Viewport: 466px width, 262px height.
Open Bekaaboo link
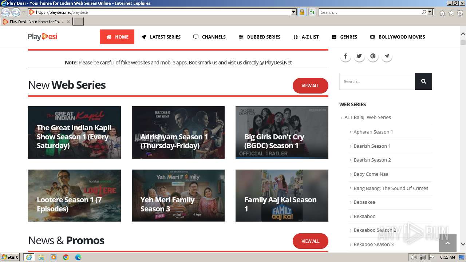click(x=364, y=216)
